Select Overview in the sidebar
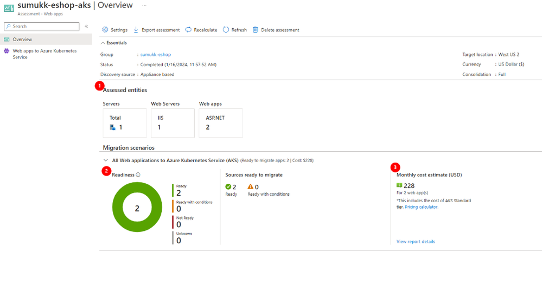This screenshot has width=542, height=303. (46, 40)
